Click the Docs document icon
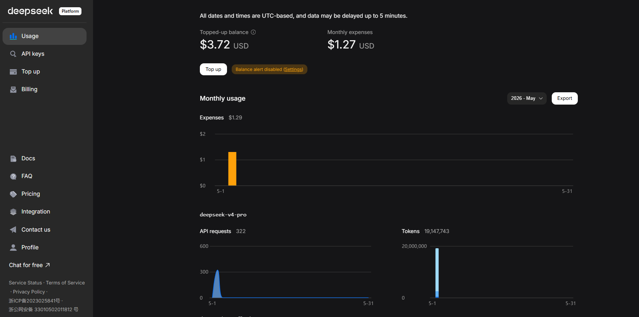639x317 pixels. [13, 158]
